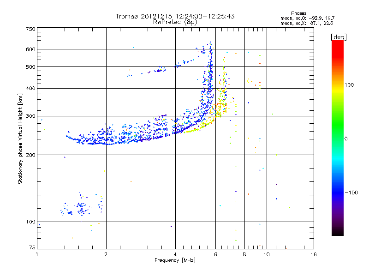Click the 'mean, sd,O: -92.9, 19.7' statistic
This screenshot has height=277, width=369.
pos(307,18)
